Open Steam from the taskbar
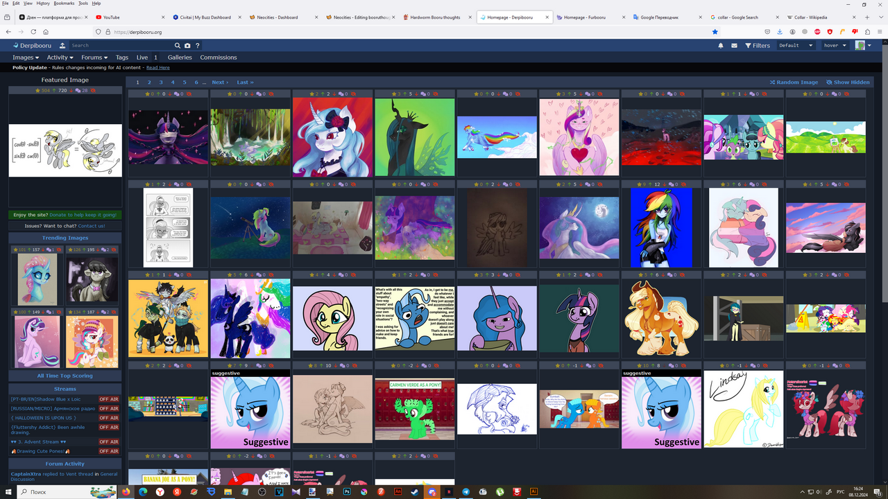 tap(415, 491)
